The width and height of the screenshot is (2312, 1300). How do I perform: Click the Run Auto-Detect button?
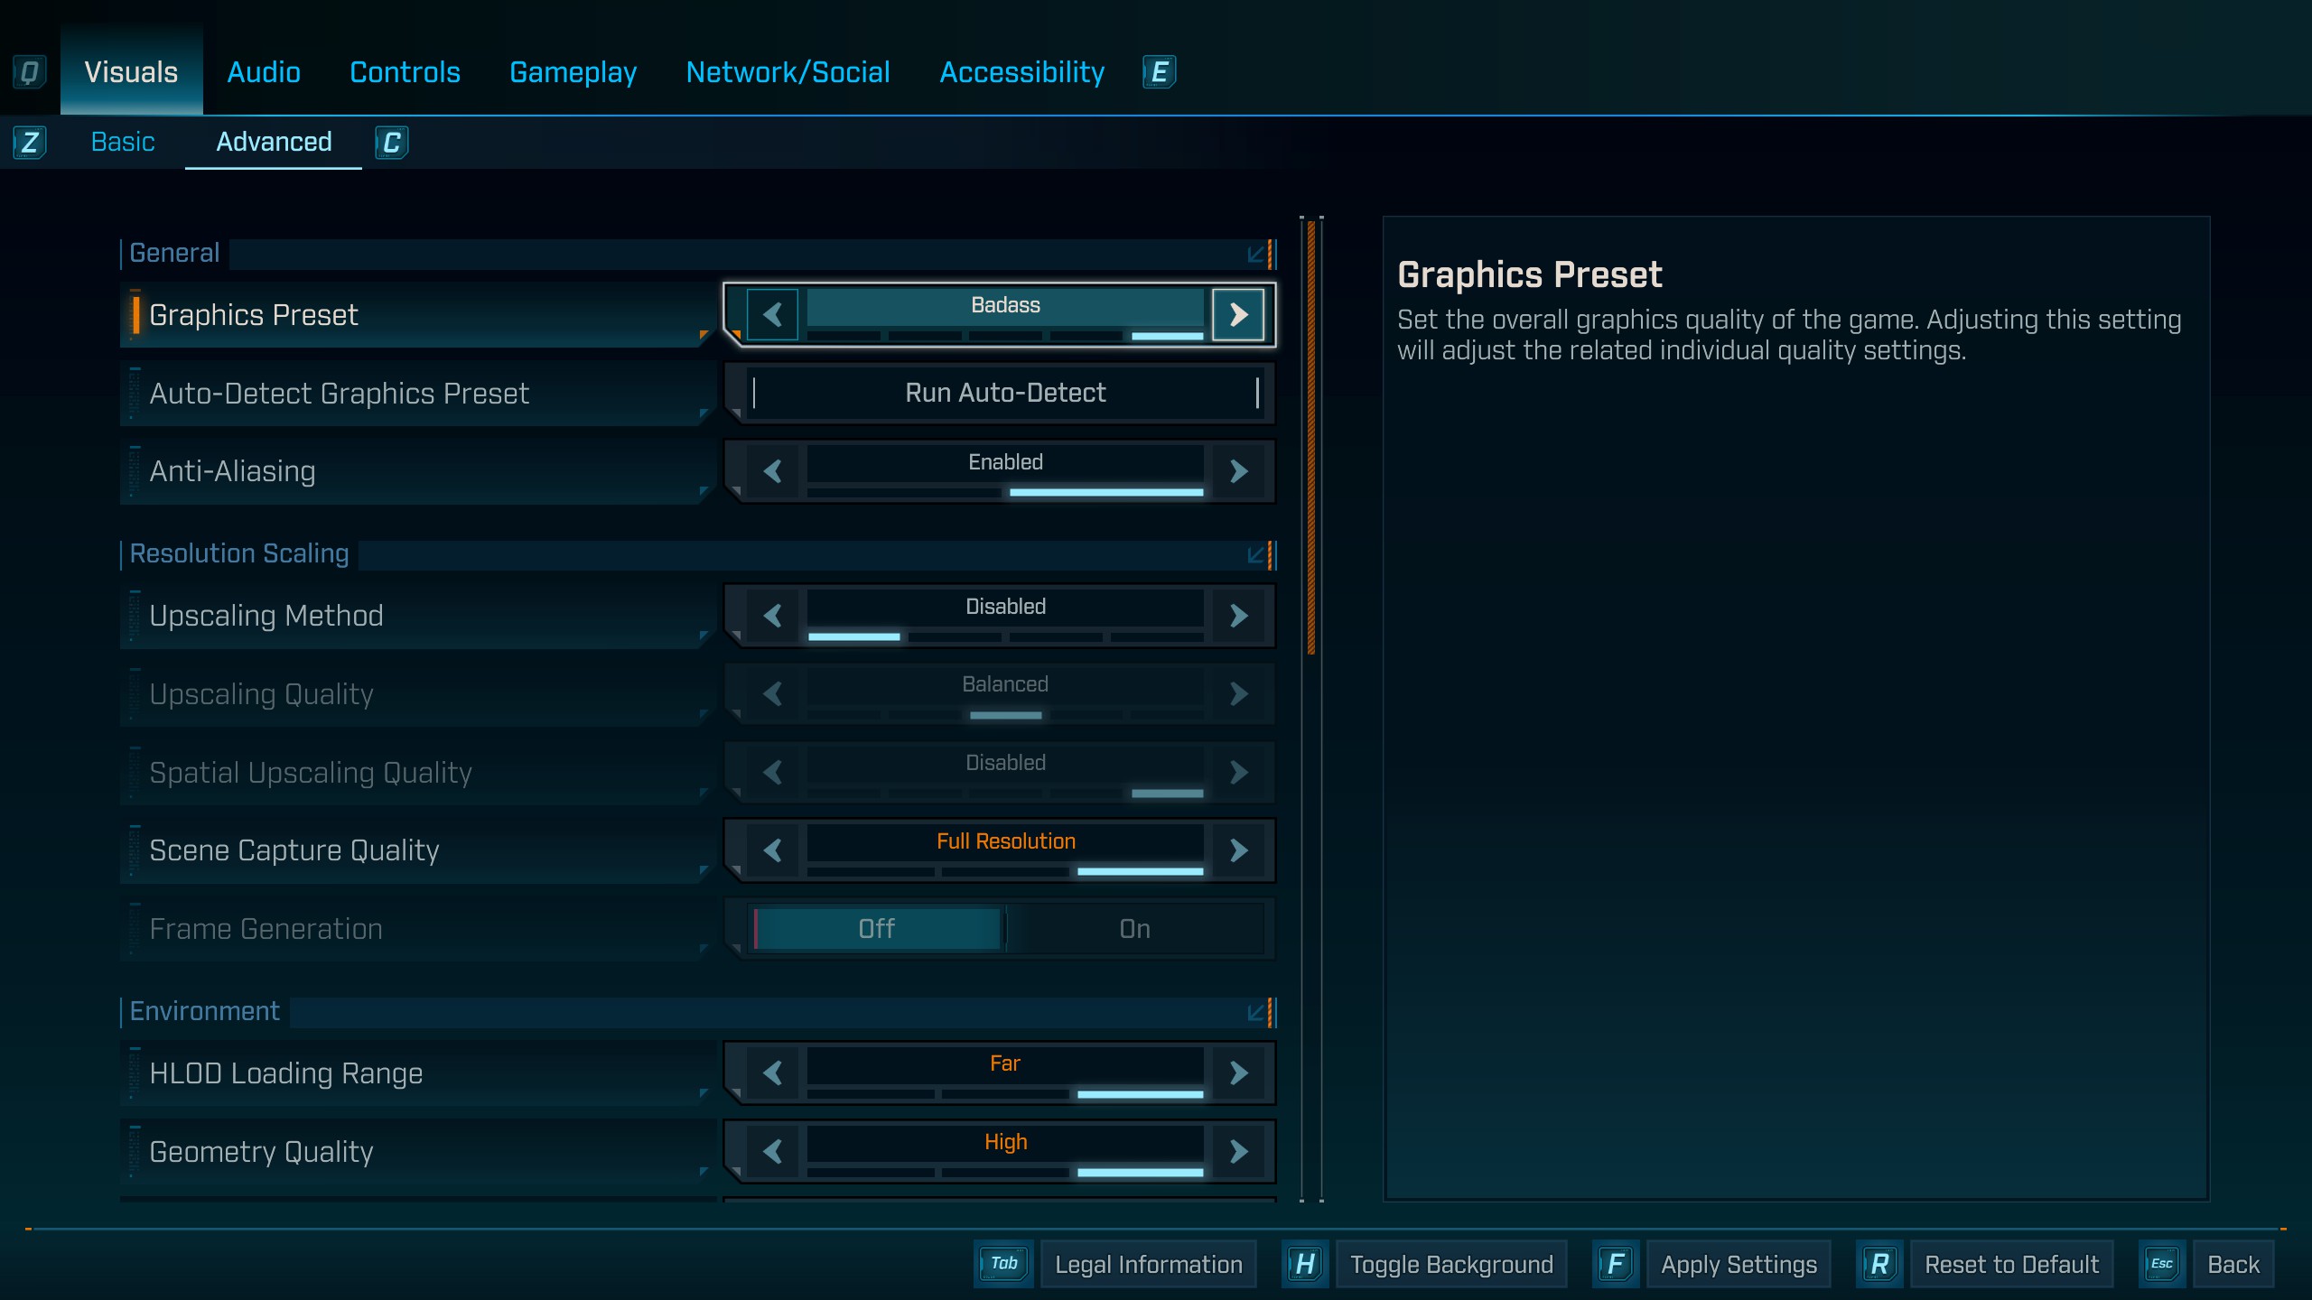pos(1005,394)
